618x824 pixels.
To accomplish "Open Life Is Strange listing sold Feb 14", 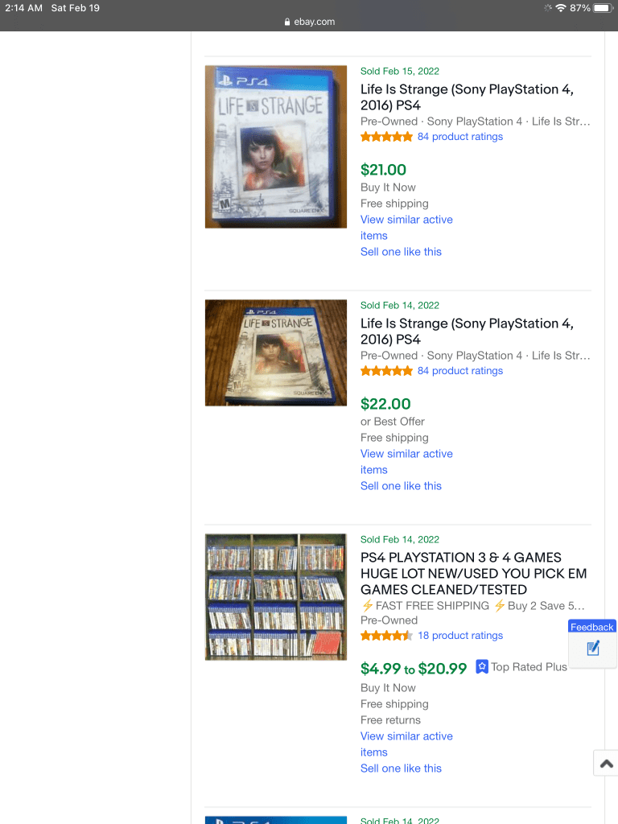I will click(x=468, y=331).
